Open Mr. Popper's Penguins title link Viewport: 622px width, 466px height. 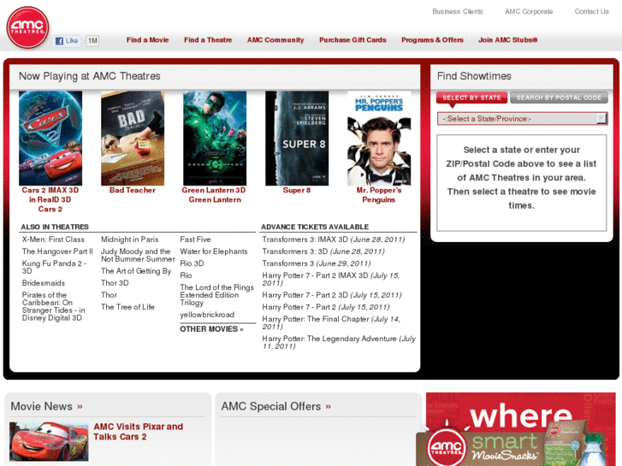[x=379, y=195]
